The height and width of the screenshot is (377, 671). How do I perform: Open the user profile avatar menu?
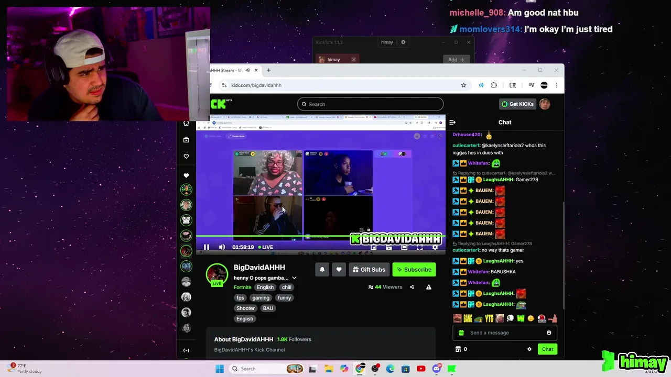pyautogui.click(x=545, y=104)
